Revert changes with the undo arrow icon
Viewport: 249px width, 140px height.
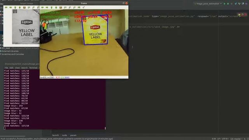click(246, 3)
